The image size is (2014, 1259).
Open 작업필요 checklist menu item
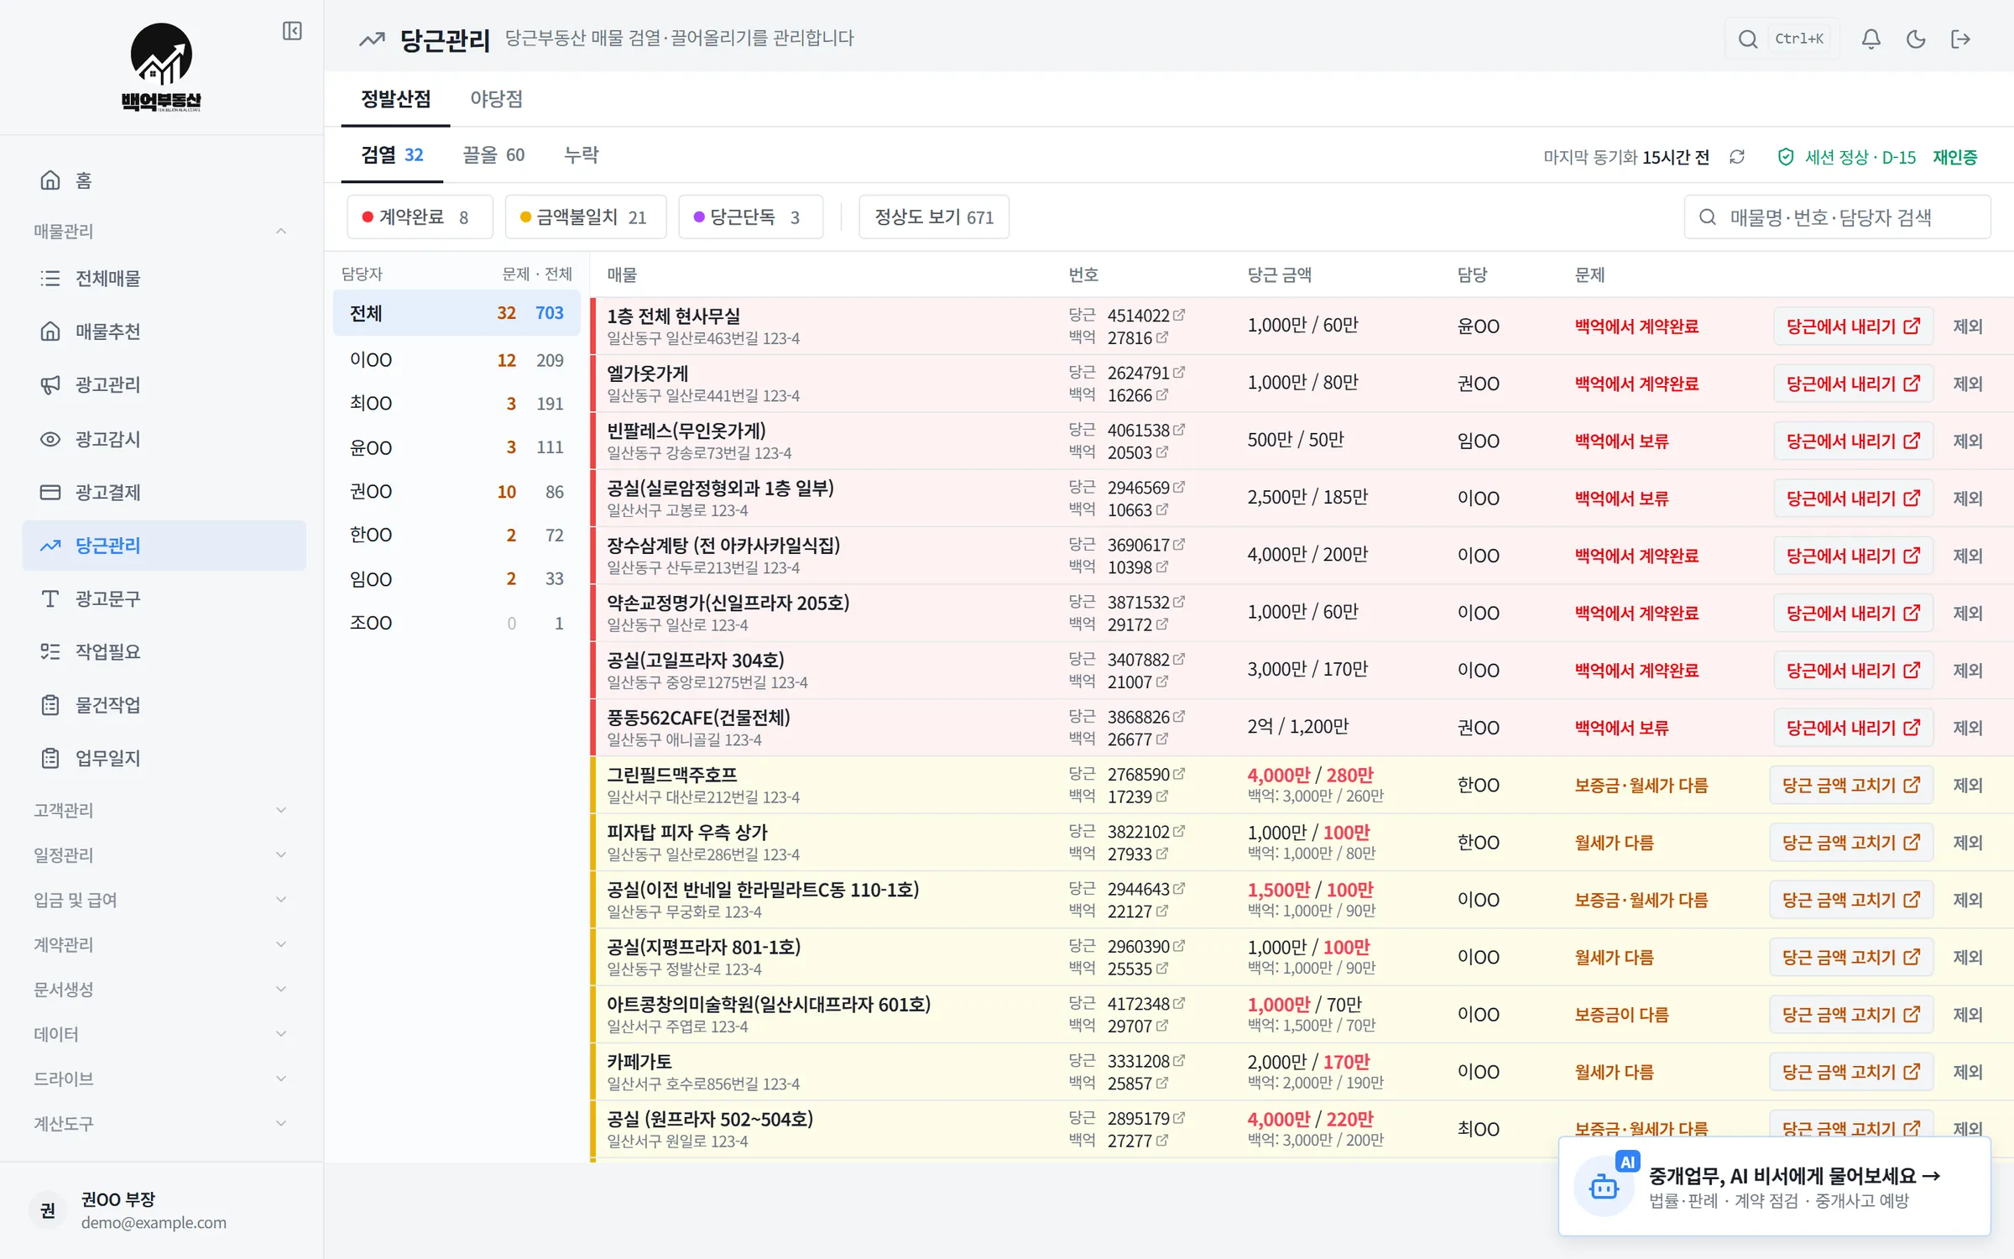click(164, 651)
